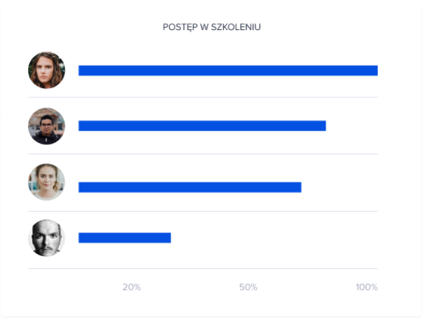Open the red-haired woman's profile picture
The image size is (423, 319).
(x=47, y=182)
